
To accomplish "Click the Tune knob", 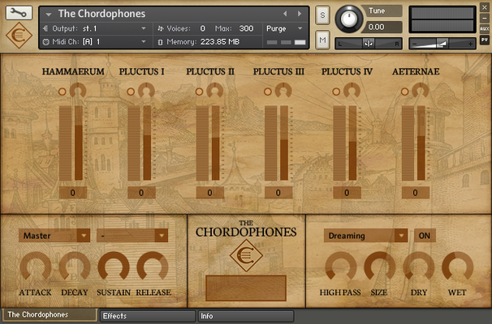I will (349, 19).
